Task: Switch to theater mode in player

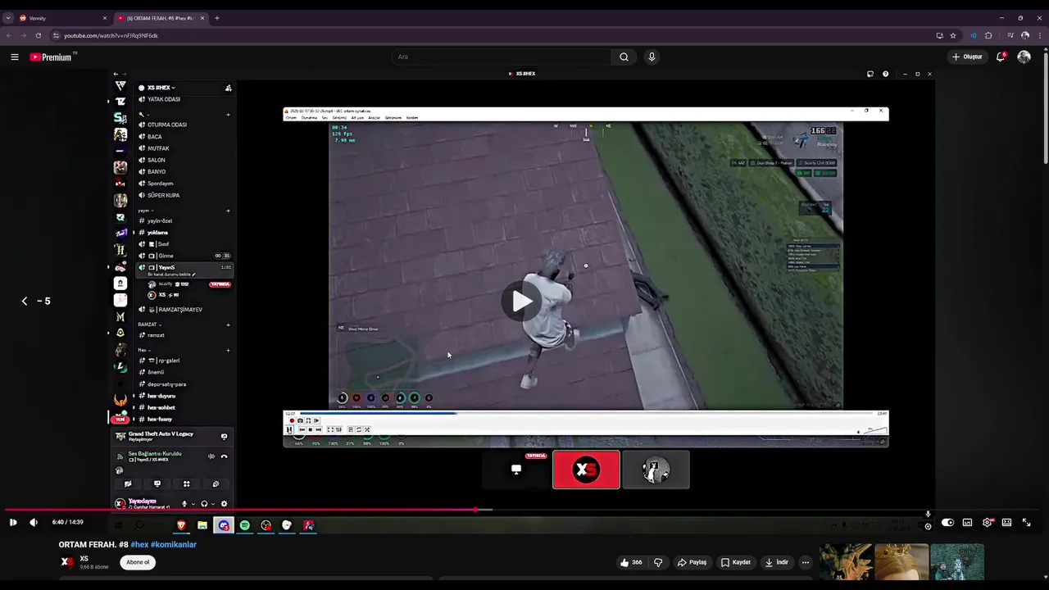Action: click(1006, 522)
